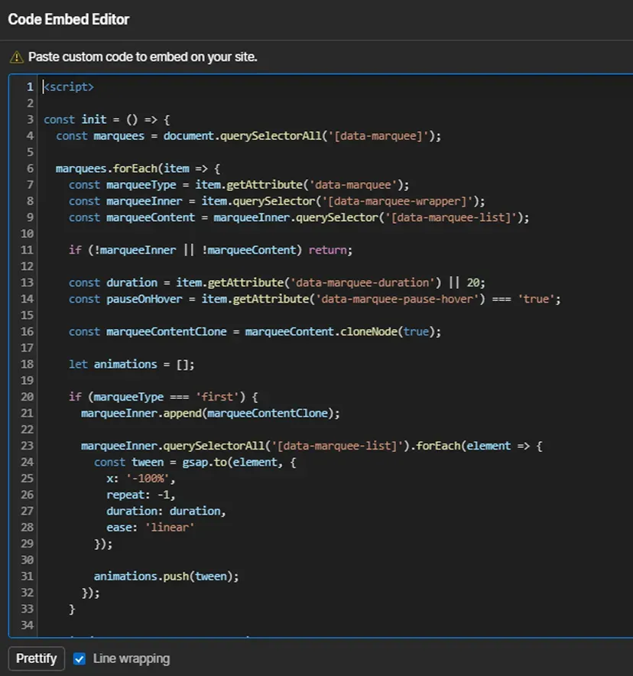633x676 pixels.
Task: Click line number 19 in the gutter
Action: point(28,381)
